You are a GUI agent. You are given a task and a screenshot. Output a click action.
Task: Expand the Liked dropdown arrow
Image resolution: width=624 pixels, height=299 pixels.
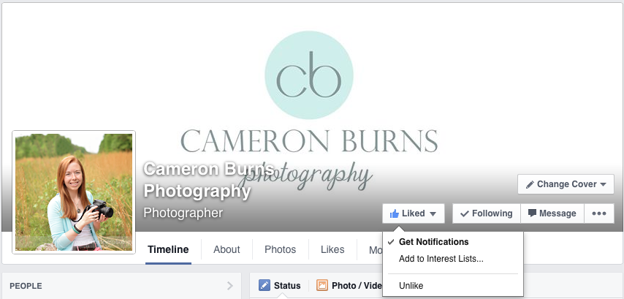433,214
